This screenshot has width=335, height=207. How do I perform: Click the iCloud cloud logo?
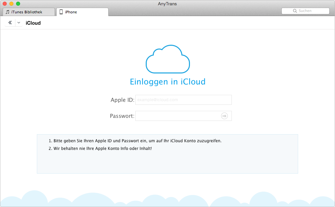tap(168, 59)
